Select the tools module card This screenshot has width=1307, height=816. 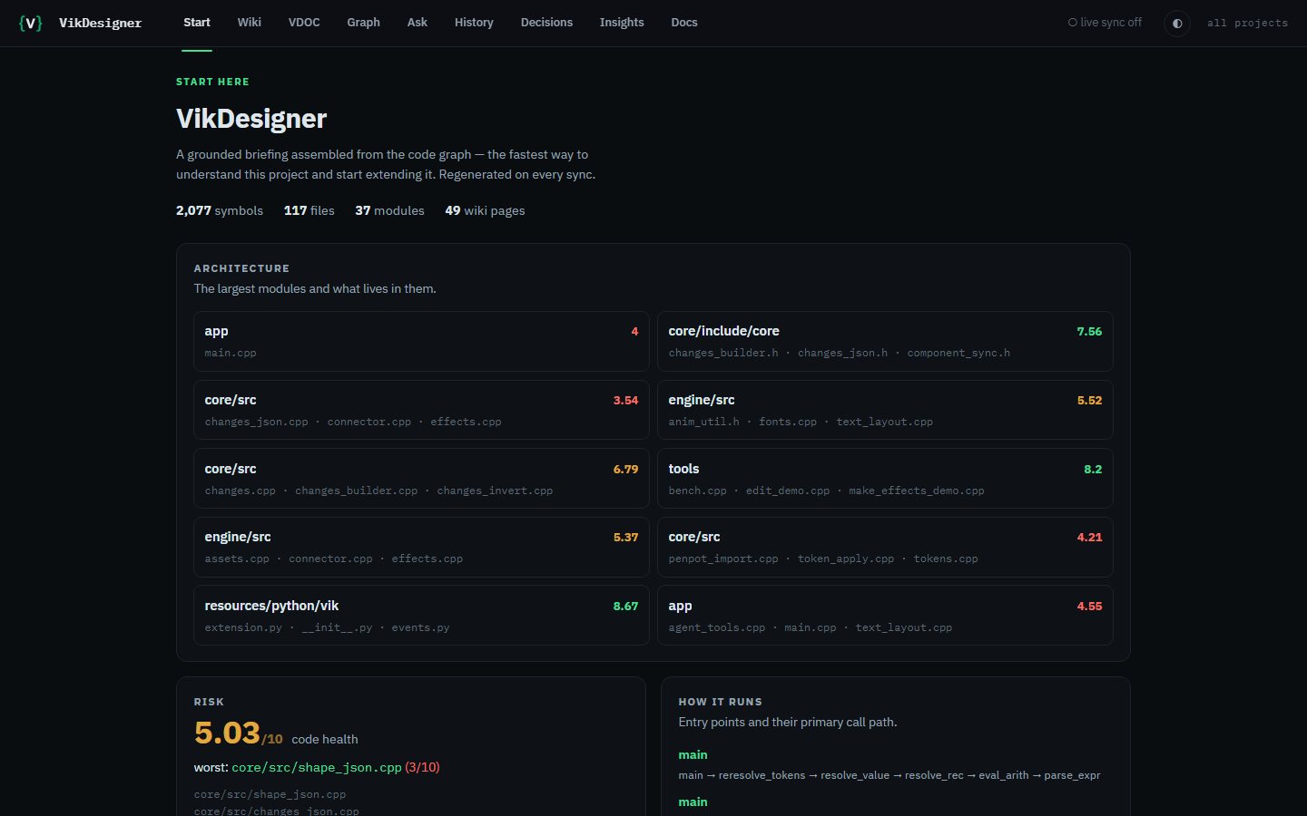(x=885, y=479)
